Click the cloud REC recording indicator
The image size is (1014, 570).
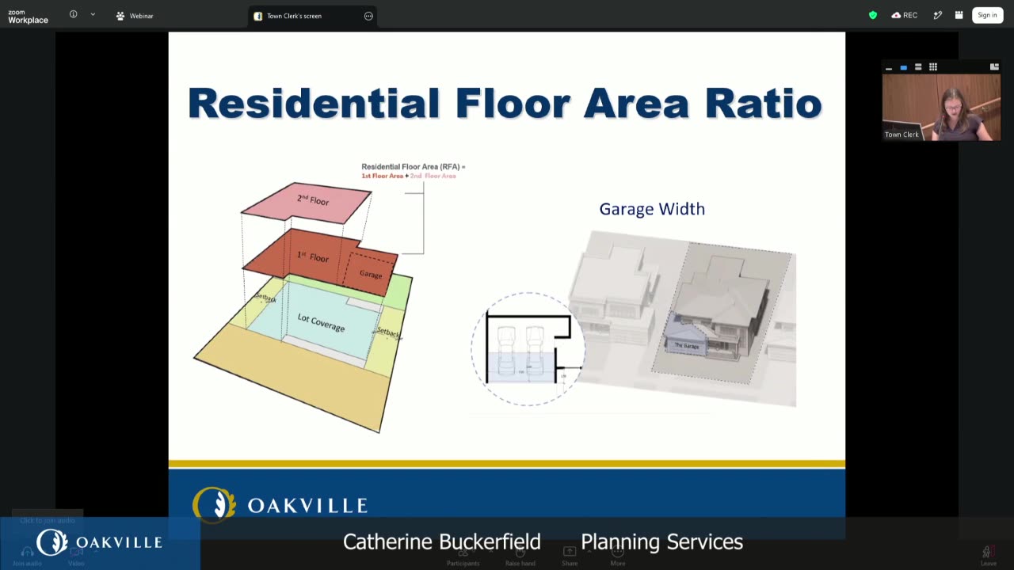tap(904, 15)
